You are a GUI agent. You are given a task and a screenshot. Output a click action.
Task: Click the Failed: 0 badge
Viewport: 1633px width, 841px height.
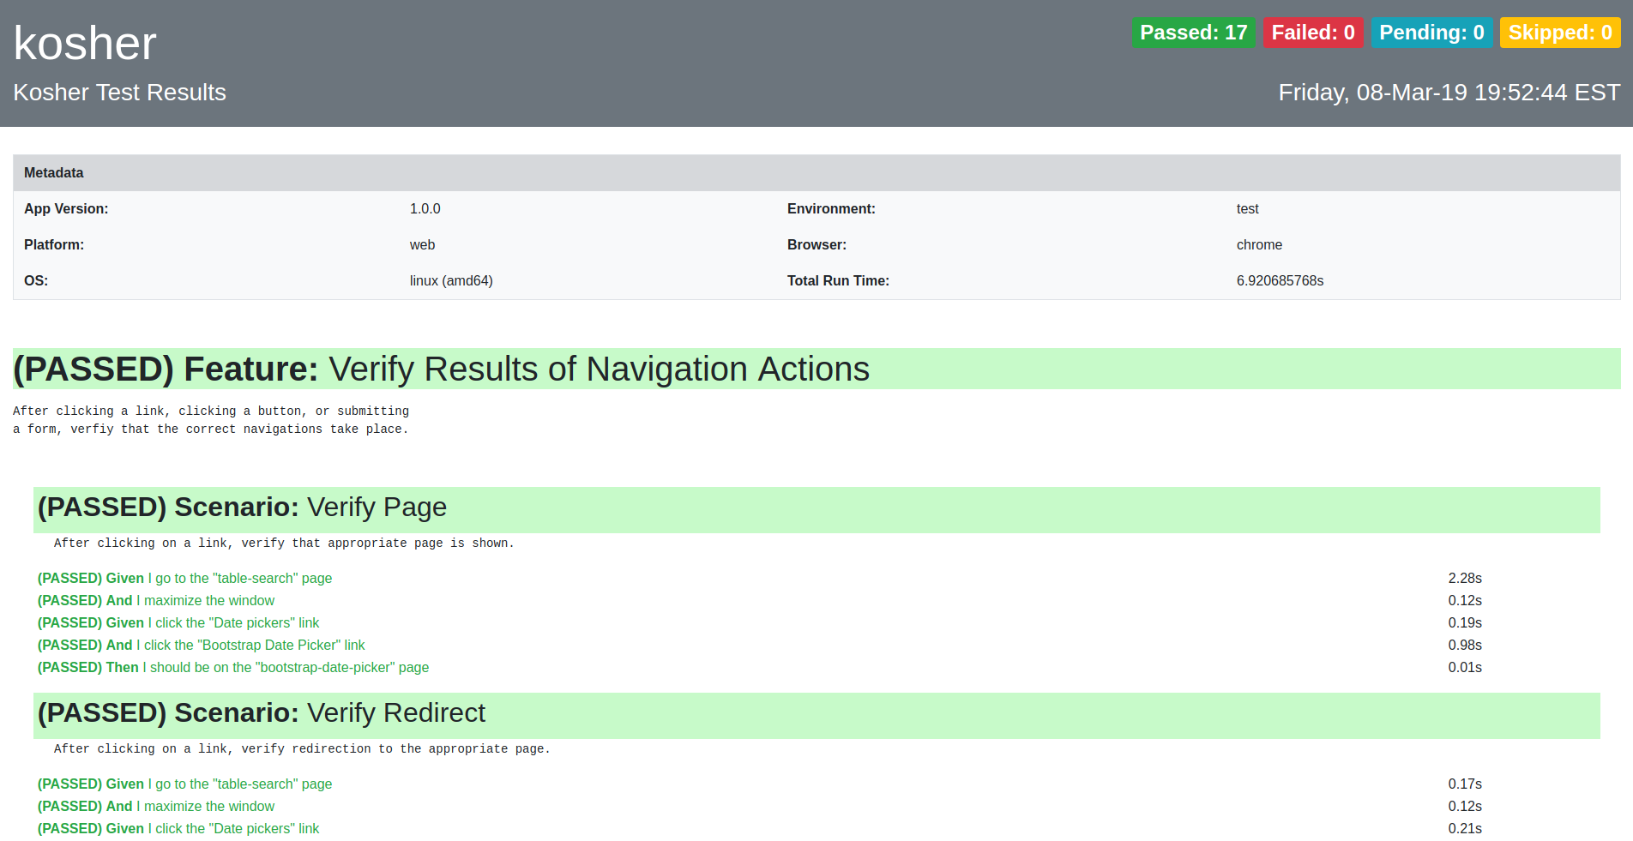click(x=1313, y=33)
